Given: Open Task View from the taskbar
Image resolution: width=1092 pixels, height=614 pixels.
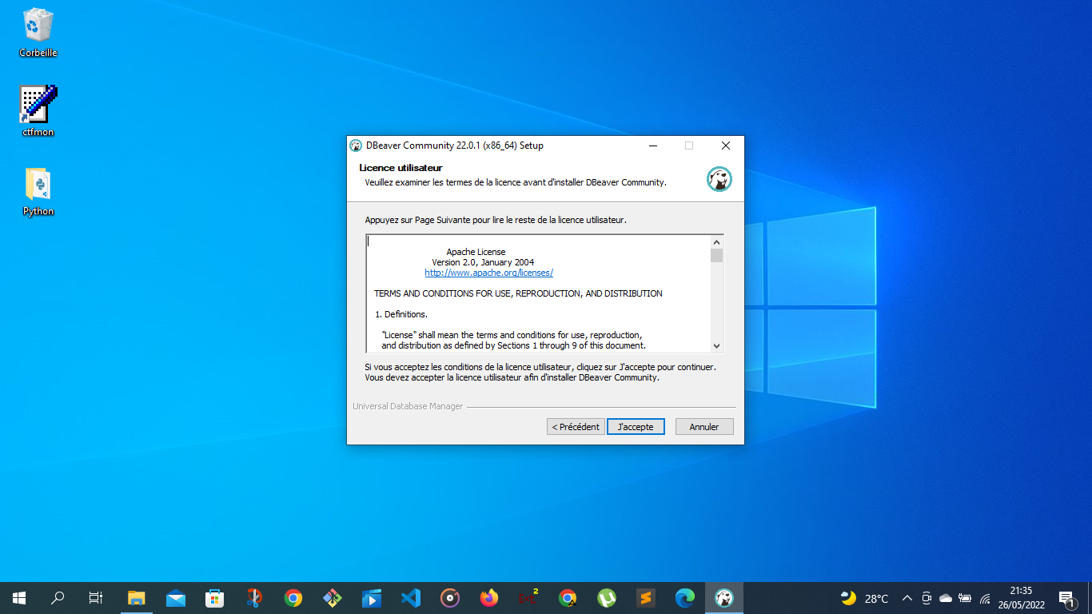Looking at the screenshot, I should [x=96, y=598].
